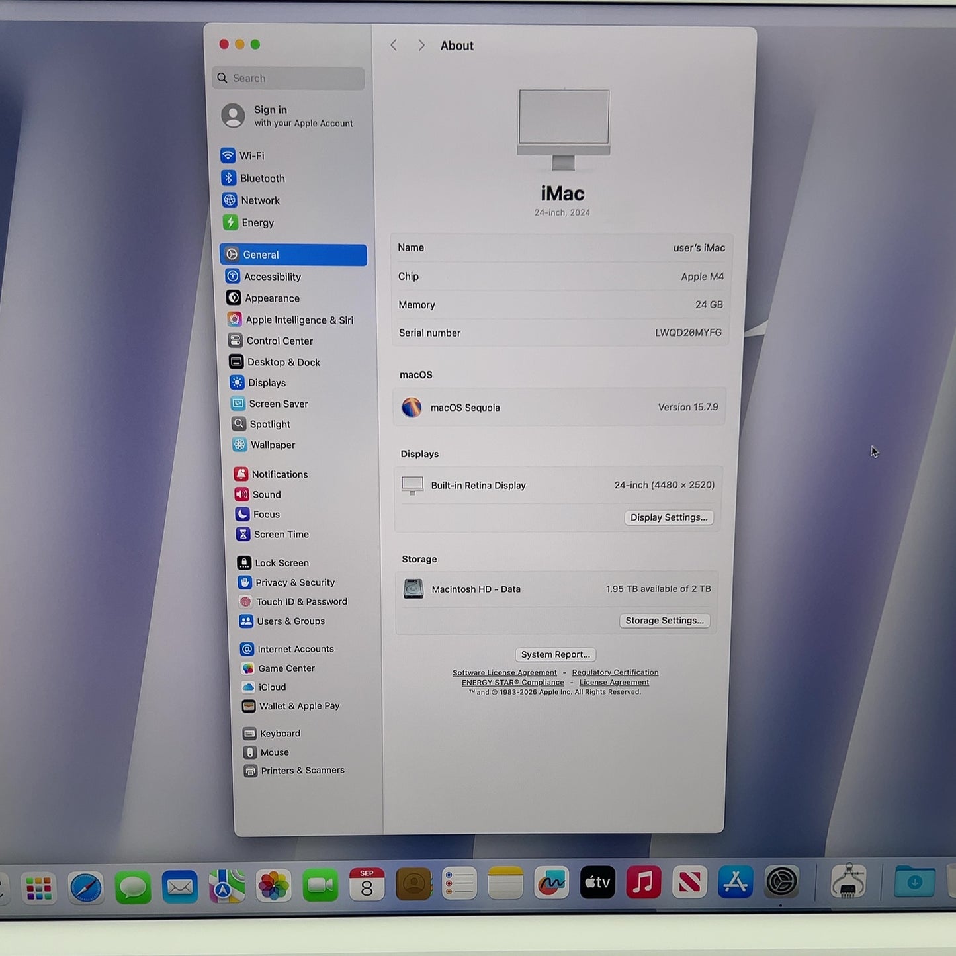956x956 pixels.
Task: Click the Display Settings... button
Action: 669,517
